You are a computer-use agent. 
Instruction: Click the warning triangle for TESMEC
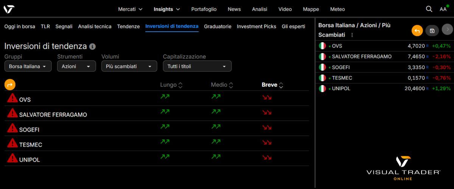12,143
